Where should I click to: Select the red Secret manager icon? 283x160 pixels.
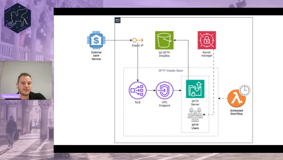point(207,40)
